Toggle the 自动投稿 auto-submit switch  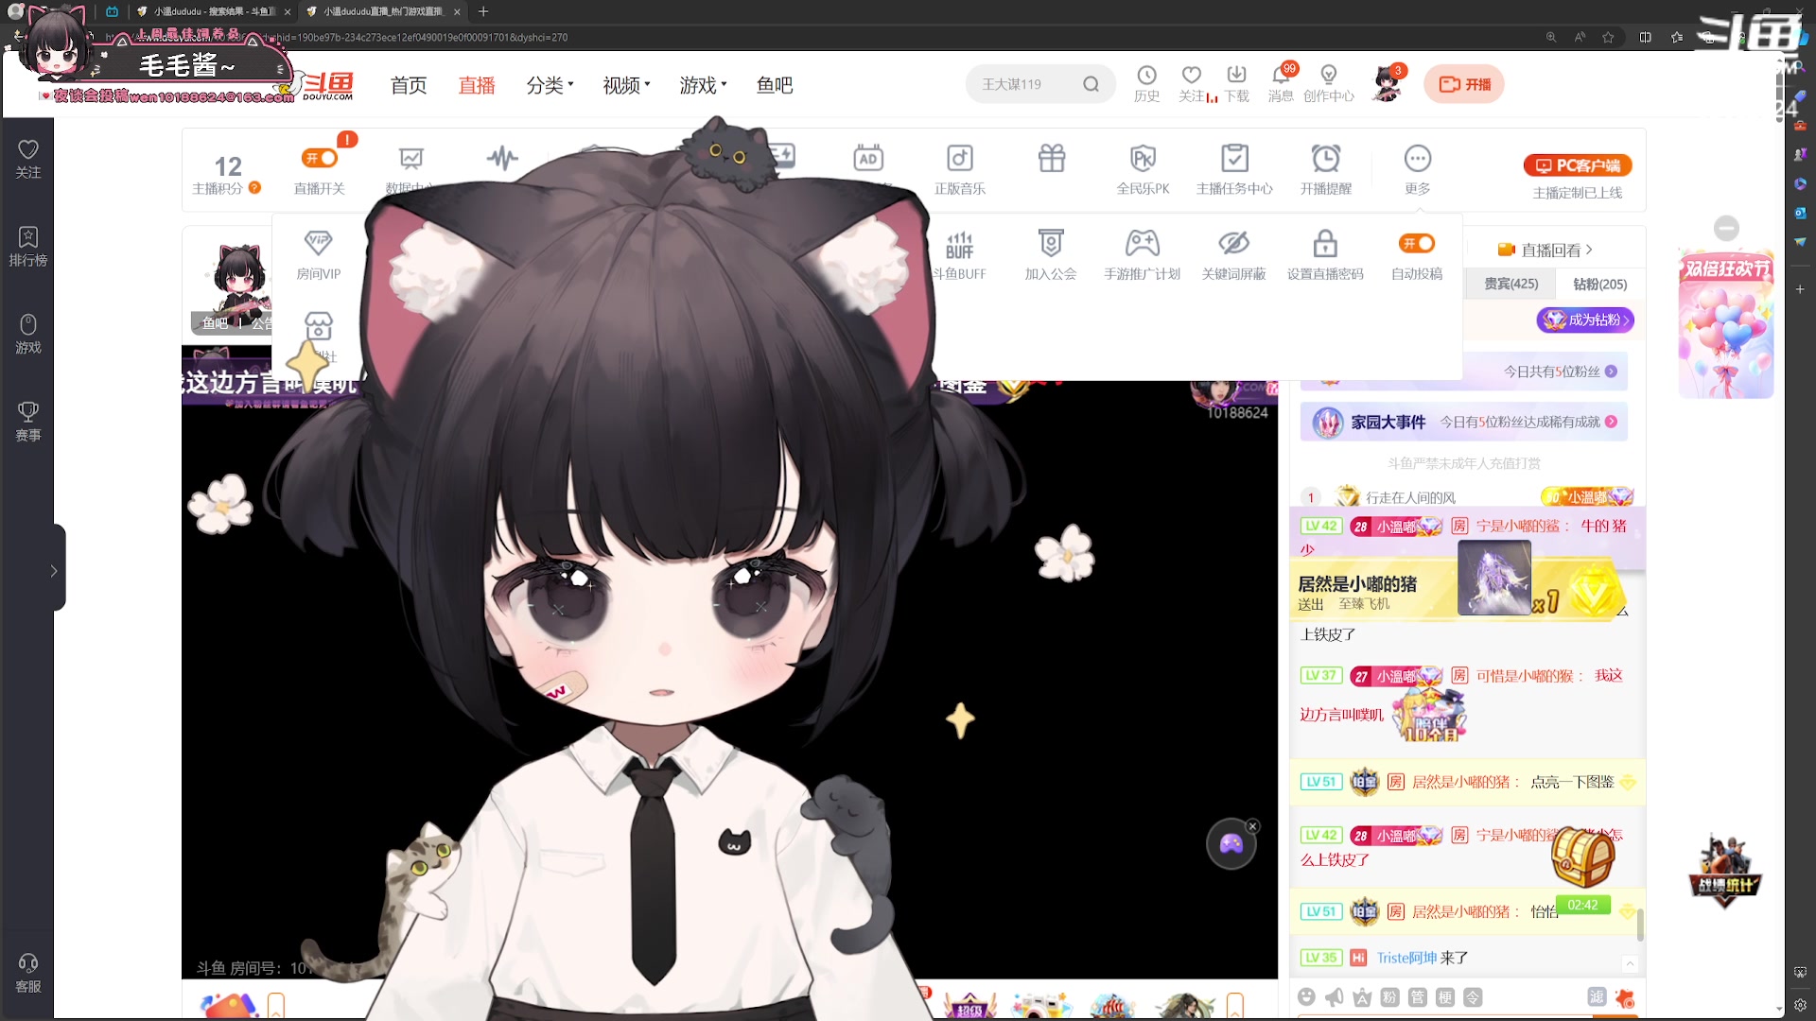(1417, 243)
